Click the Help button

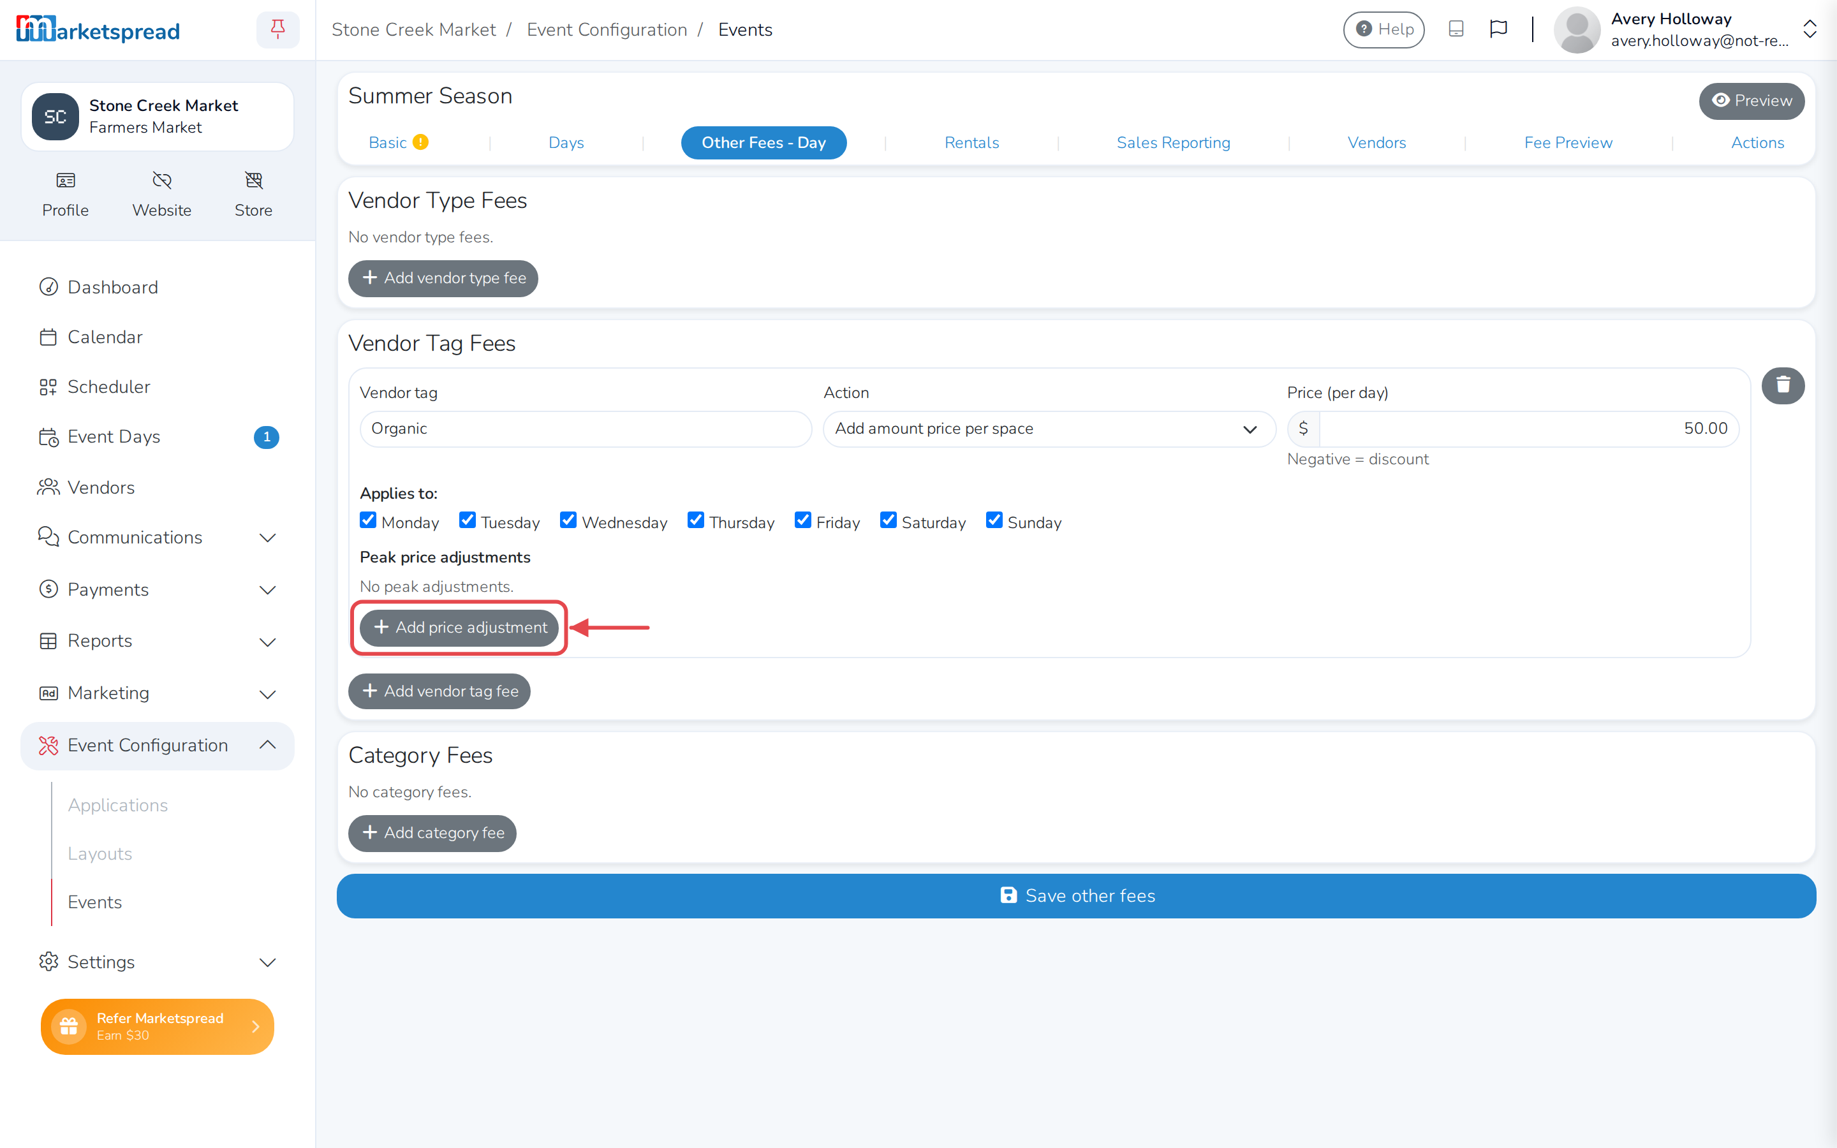(1384, 29)
